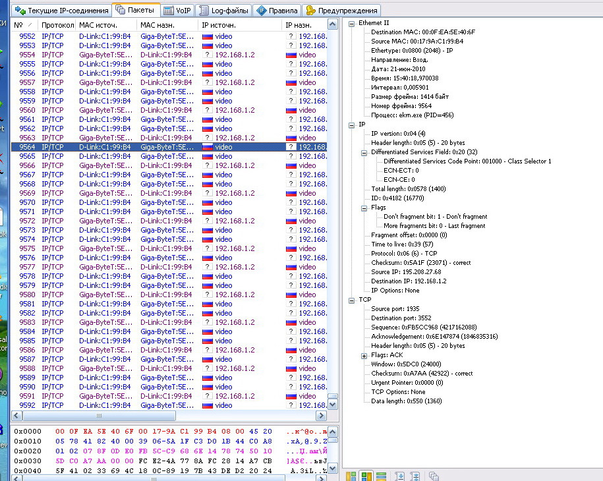This screenshot has height=481, width=603.
Task: Sort by the Протокол column header
Action: pos(57,25)
